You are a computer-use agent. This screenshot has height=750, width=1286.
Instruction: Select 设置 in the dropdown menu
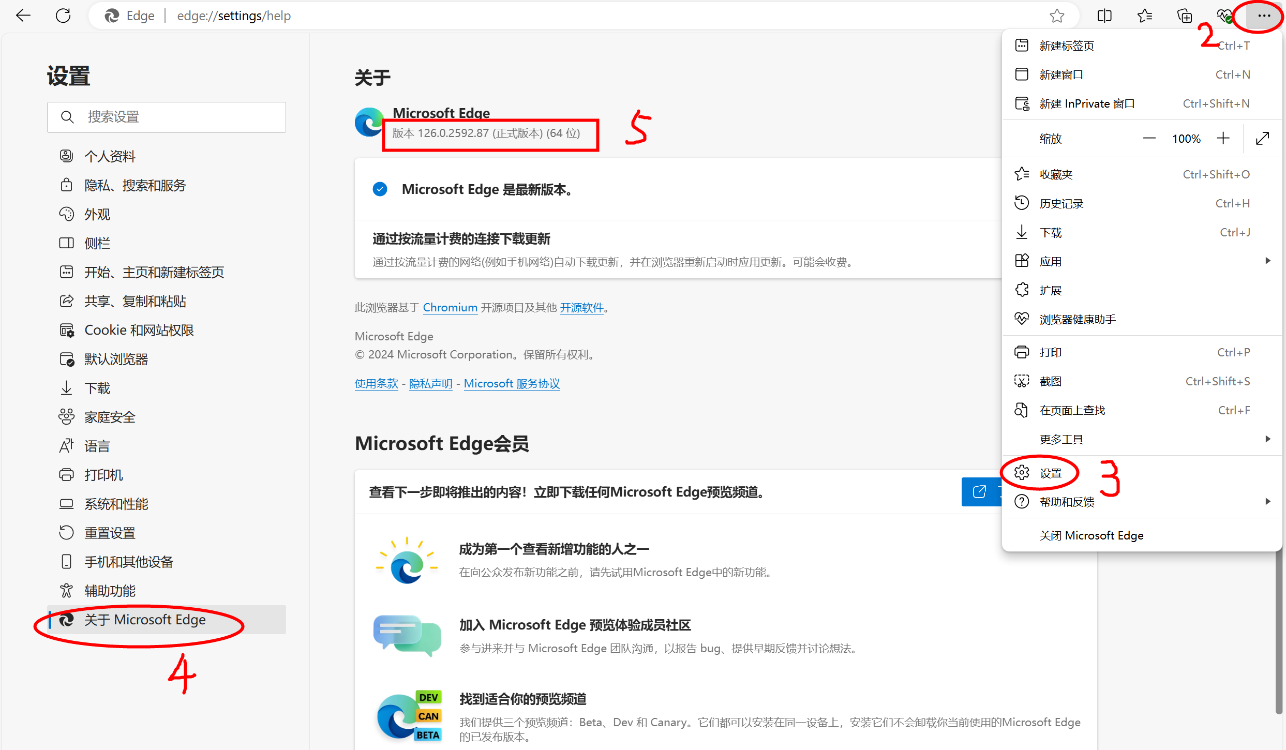tap(1050, 473)
